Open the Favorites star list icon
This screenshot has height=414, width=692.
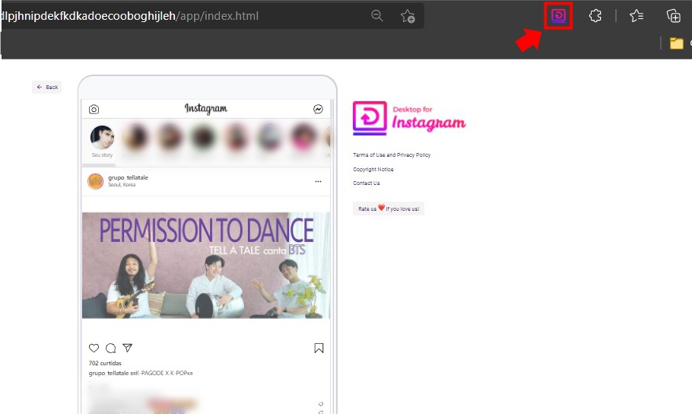click(636, 16)
